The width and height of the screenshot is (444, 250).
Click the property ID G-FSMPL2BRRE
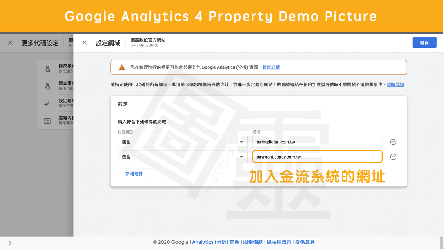click(144, 45)
